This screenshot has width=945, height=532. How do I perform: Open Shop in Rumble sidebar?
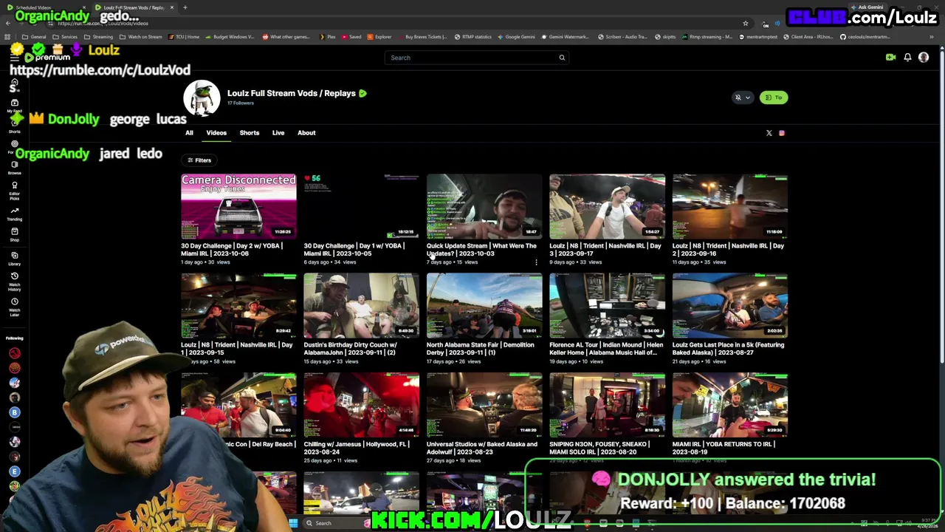pyautogui.click(x=14, y=234)
